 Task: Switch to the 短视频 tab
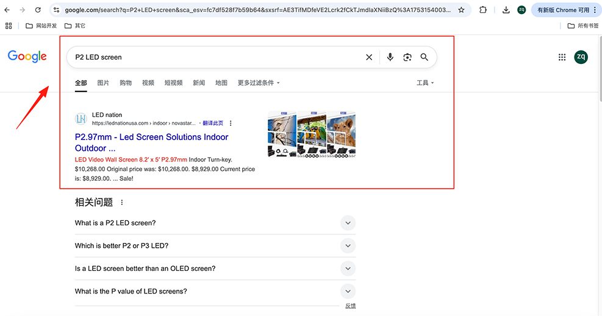tap(174, 83)
